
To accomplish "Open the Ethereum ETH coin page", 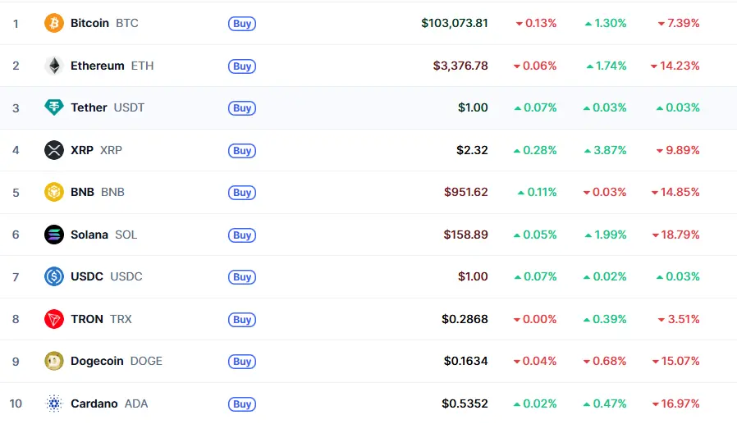I will tap(112, 66).
